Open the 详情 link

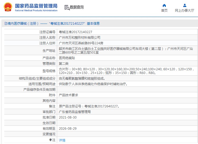point(62,140)
